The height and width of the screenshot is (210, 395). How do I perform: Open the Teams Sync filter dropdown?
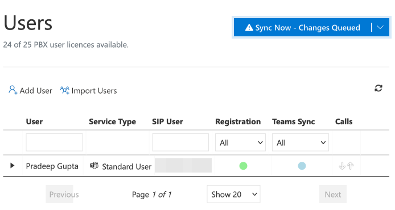click(301, 142)
